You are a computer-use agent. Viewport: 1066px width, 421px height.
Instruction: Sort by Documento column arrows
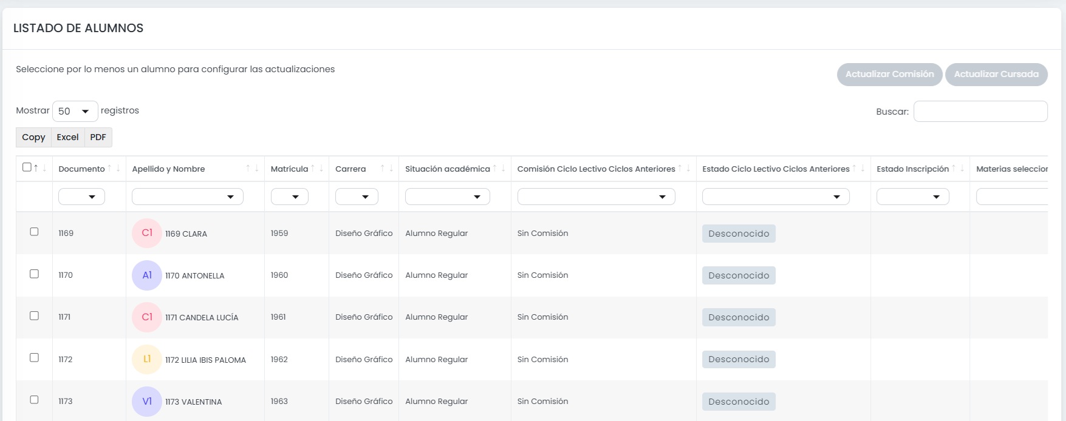click(x=114, y=169)
